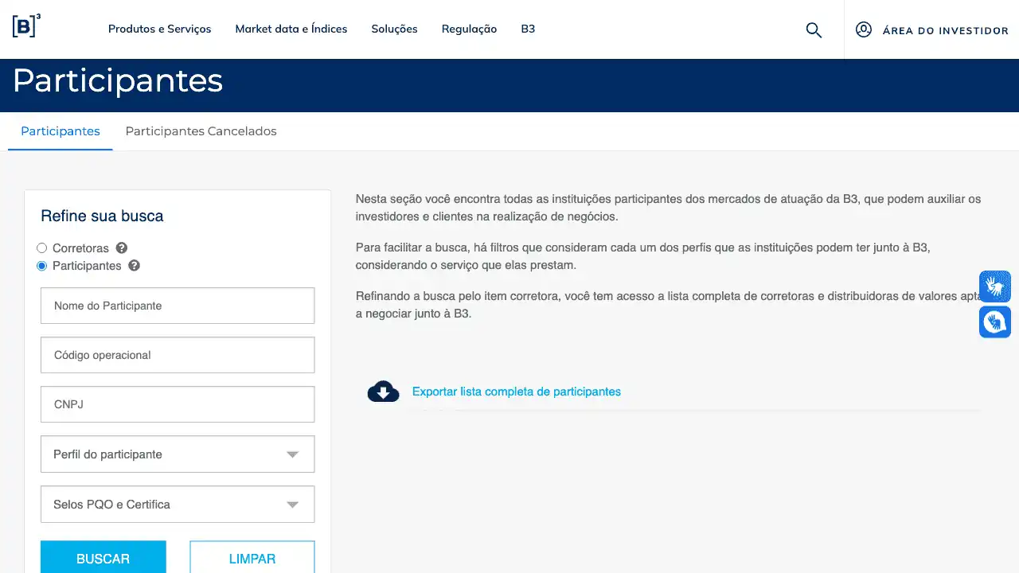Expand the Selos PQO e Certifica dropdown
The width and height of the screenshot is (1019, 573).
[178, 505]
